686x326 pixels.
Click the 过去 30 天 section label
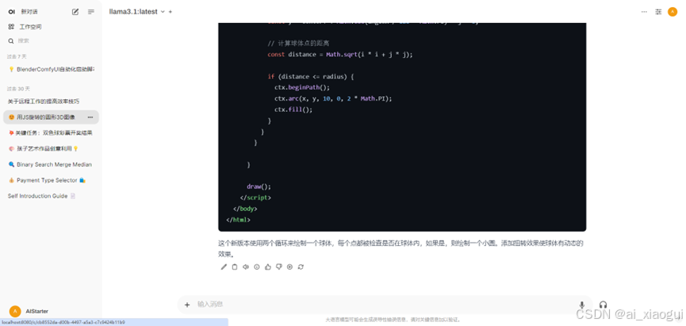[18, 89]
